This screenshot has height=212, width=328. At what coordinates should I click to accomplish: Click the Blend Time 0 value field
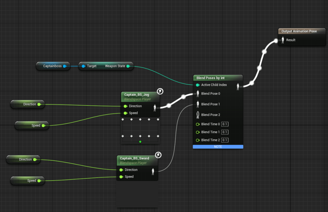click(225, 124)
